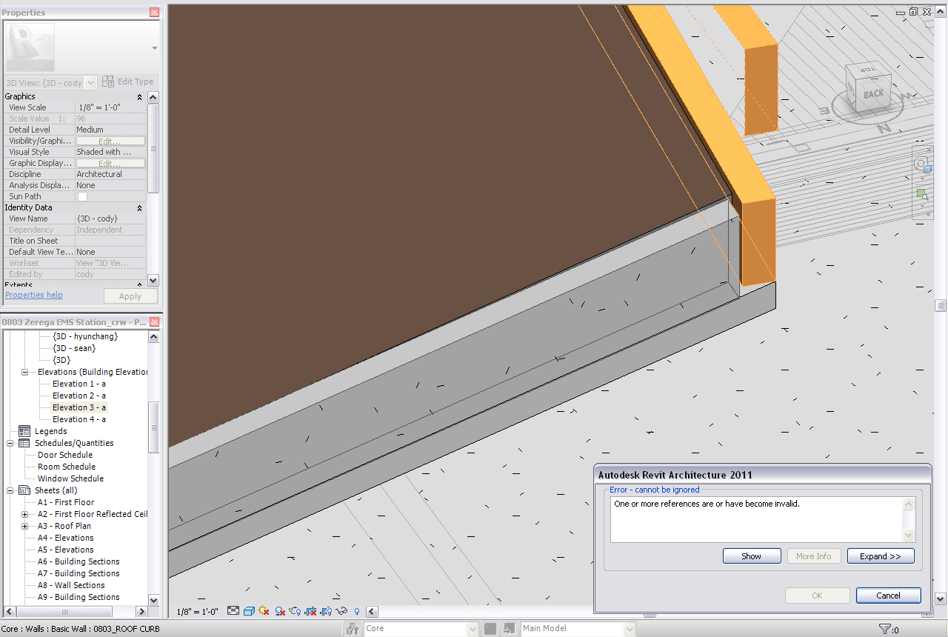Expand the view control bar arrow
This screenshot has width=948, height=637.
[373, 612]
